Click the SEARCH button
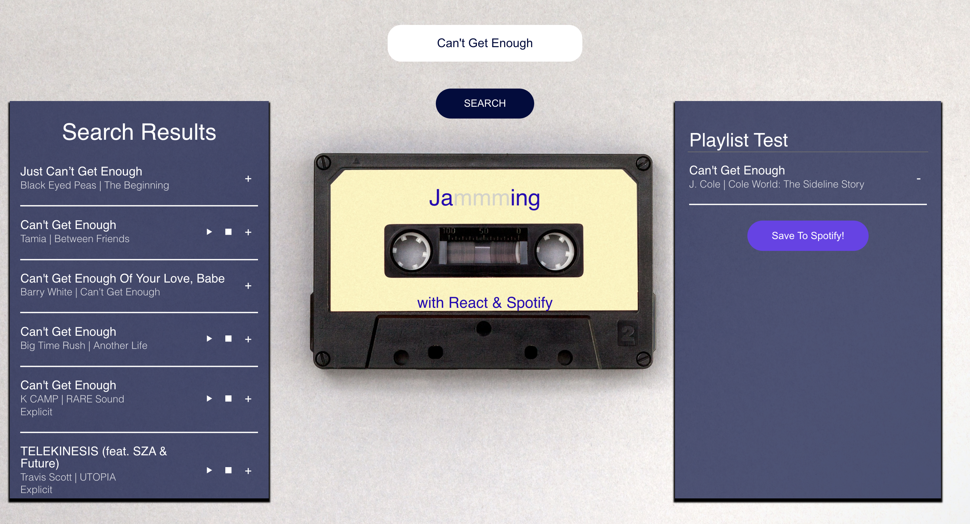This screenshot has height=524, width=970. 485,103
